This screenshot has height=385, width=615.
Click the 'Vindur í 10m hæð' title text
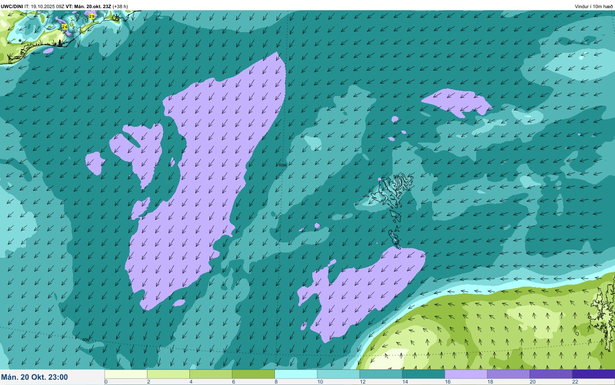pyautogui.click(x=594, y=6)
